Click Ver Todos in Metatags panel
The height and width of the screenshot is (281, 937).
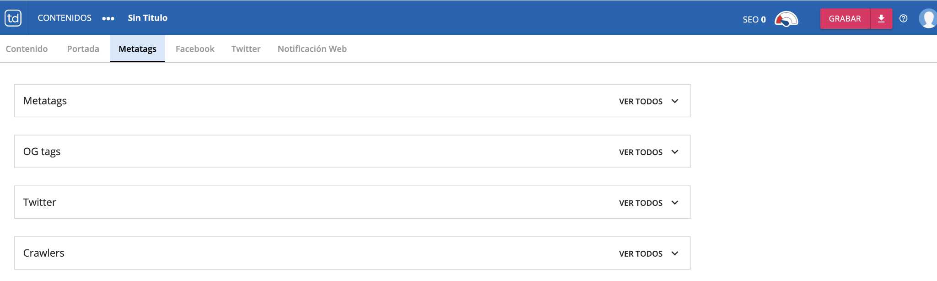click(x=641, y=102)
